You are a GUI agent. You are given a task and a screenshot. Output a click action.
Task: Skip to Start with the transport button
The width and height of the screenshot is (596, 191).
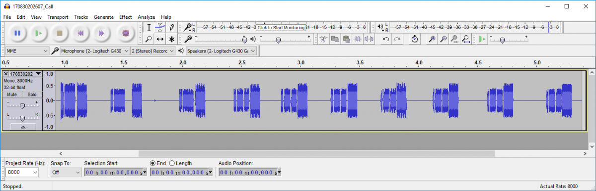80,33
